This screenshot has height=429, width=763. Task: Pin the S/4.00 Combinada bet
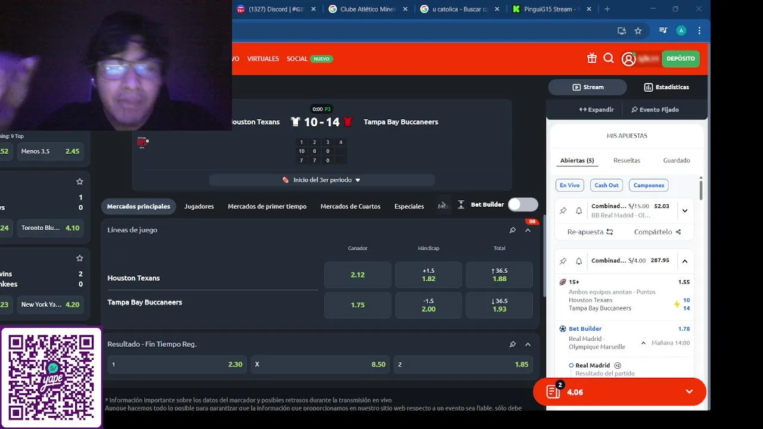pyautogui.click(x=563, y=261)
